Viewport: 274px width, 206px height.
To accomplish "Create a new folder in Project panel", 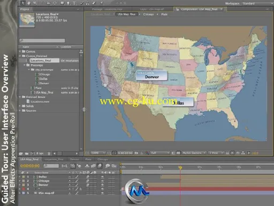I will point(27,153).
